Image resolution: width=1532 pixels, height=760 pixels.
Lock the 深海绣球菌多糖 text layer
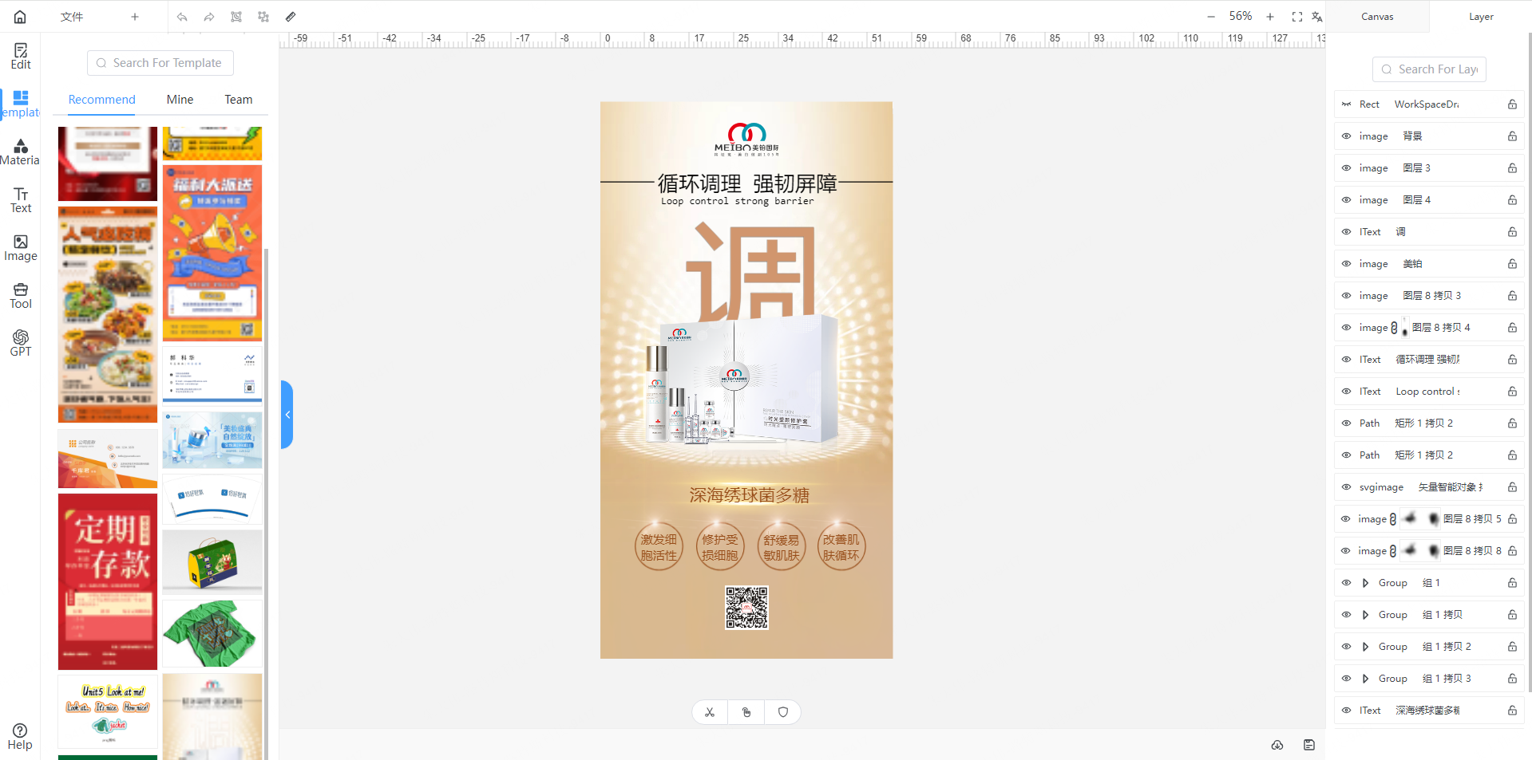(1512, 711)
